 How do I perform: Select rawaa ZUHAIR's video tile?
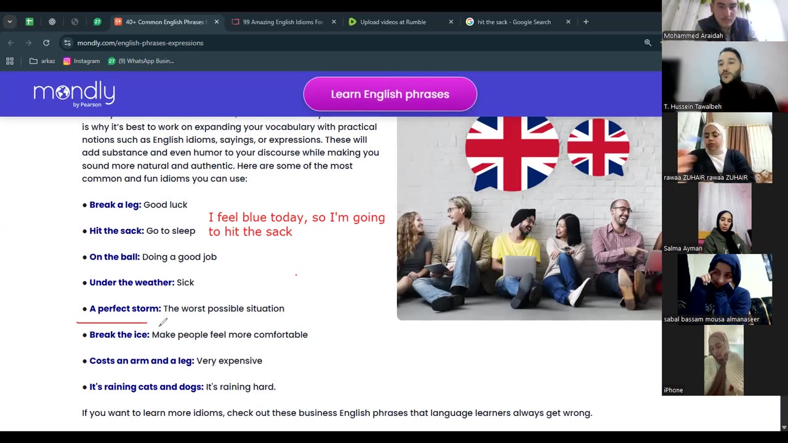click(725, 147)
